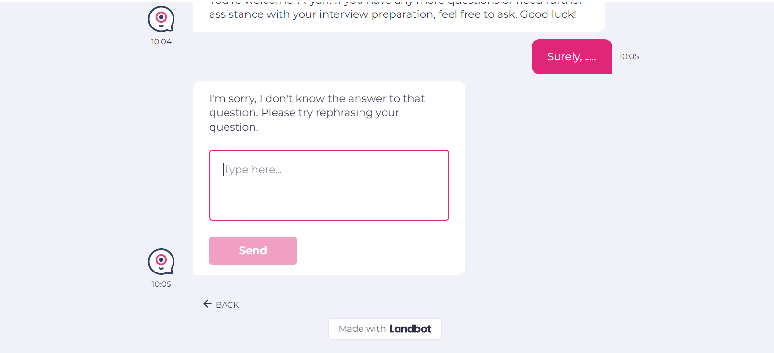
Task: Click the pink Send button
Action: tap(253, 251)
